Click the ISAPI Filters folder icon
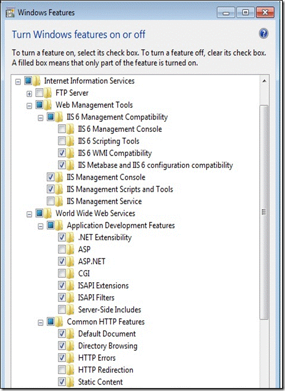Viewport: 285px width, 391px height. 70,298
